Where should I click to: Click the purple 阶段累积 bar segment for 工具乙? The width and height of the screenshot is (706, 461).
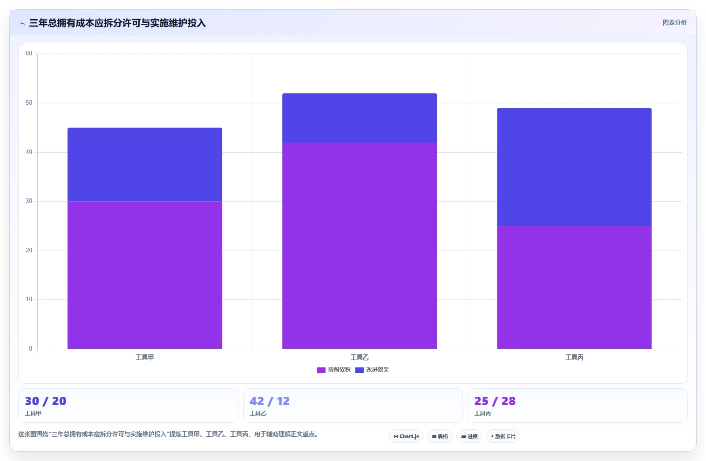360,245
